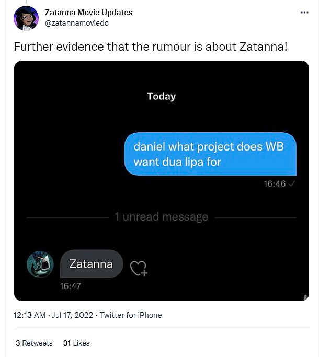Open the 12:13 AM · Jul 17, 2022 timestamp
Screen dimensions: 319x357
(53, 315)
